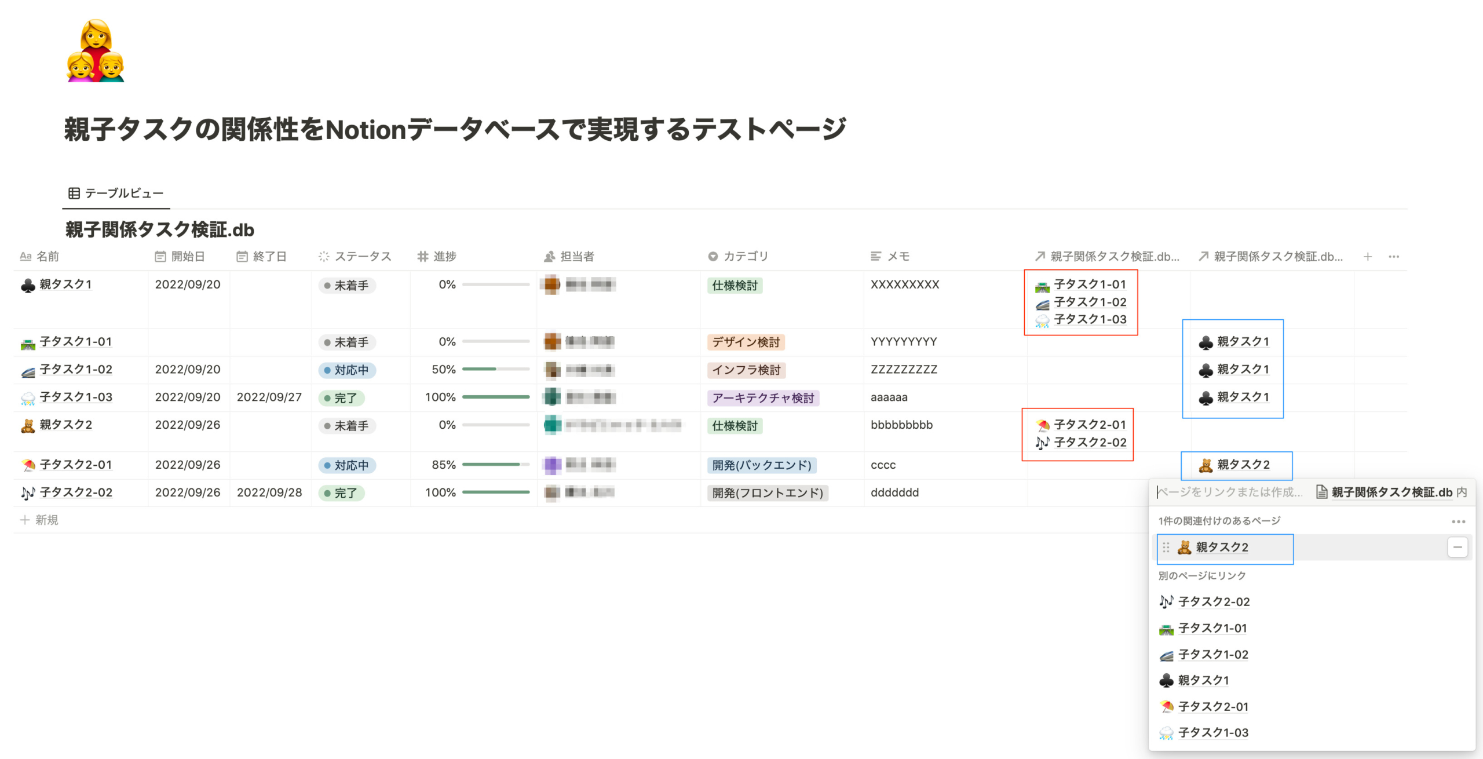Viewport: 1483px width, 759px height.
Task: Switch to the テーブルビュー tab
Action: click(x=123, y=193)
